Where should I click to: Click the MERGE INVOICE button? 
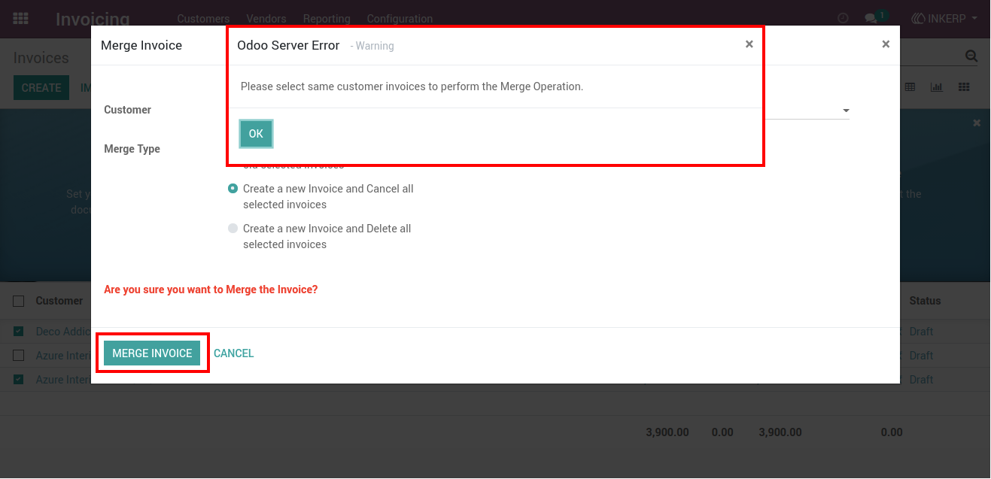click(x=152, y=353)
